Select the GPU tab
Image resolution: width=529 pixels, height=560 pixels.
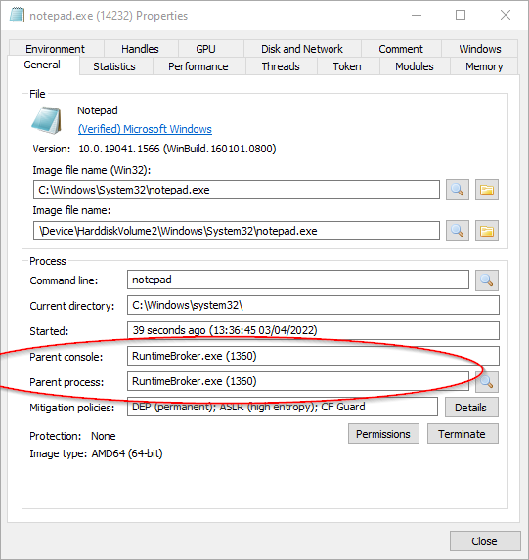click(x=205, y=49)
